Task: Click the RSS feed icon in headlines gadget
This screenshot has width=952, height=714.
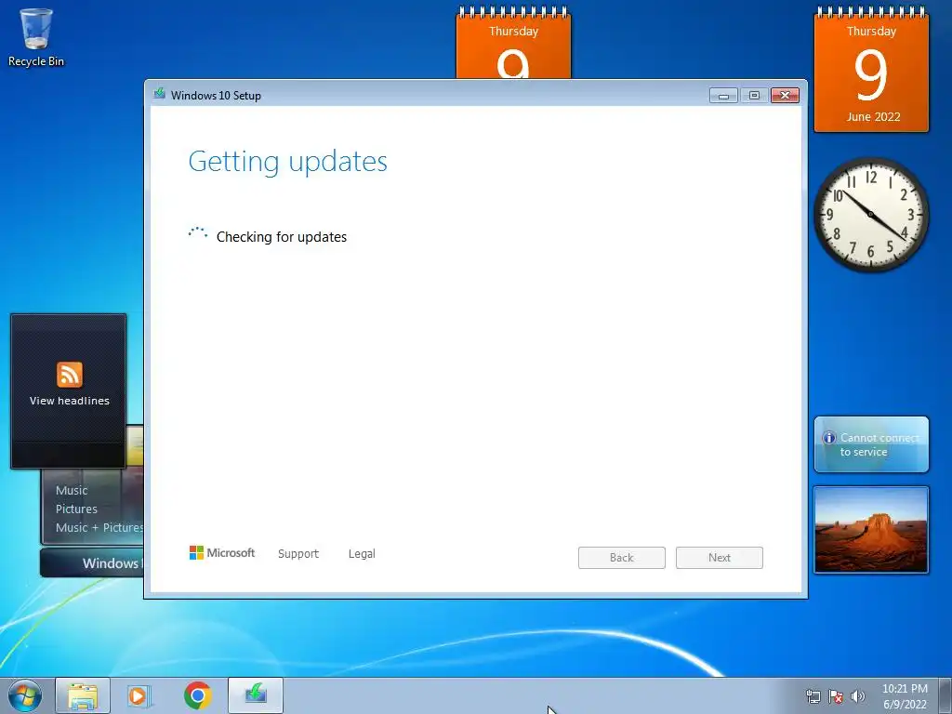Action: [x=69, y=375]
